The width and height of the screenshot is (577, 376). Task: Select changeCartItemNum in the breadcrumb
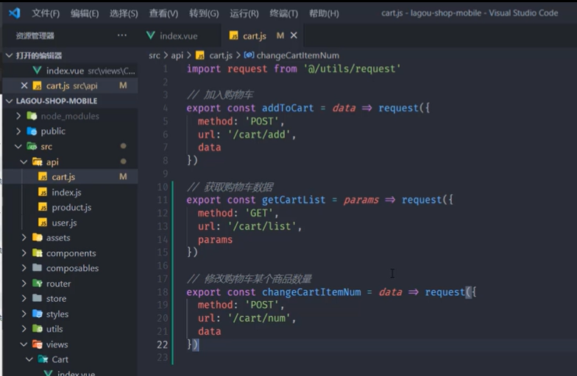(x=297, y=56)
